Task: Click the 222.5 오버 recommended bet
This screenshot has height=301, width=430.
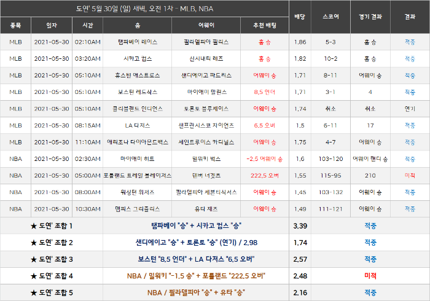Action: click(265, 176)
